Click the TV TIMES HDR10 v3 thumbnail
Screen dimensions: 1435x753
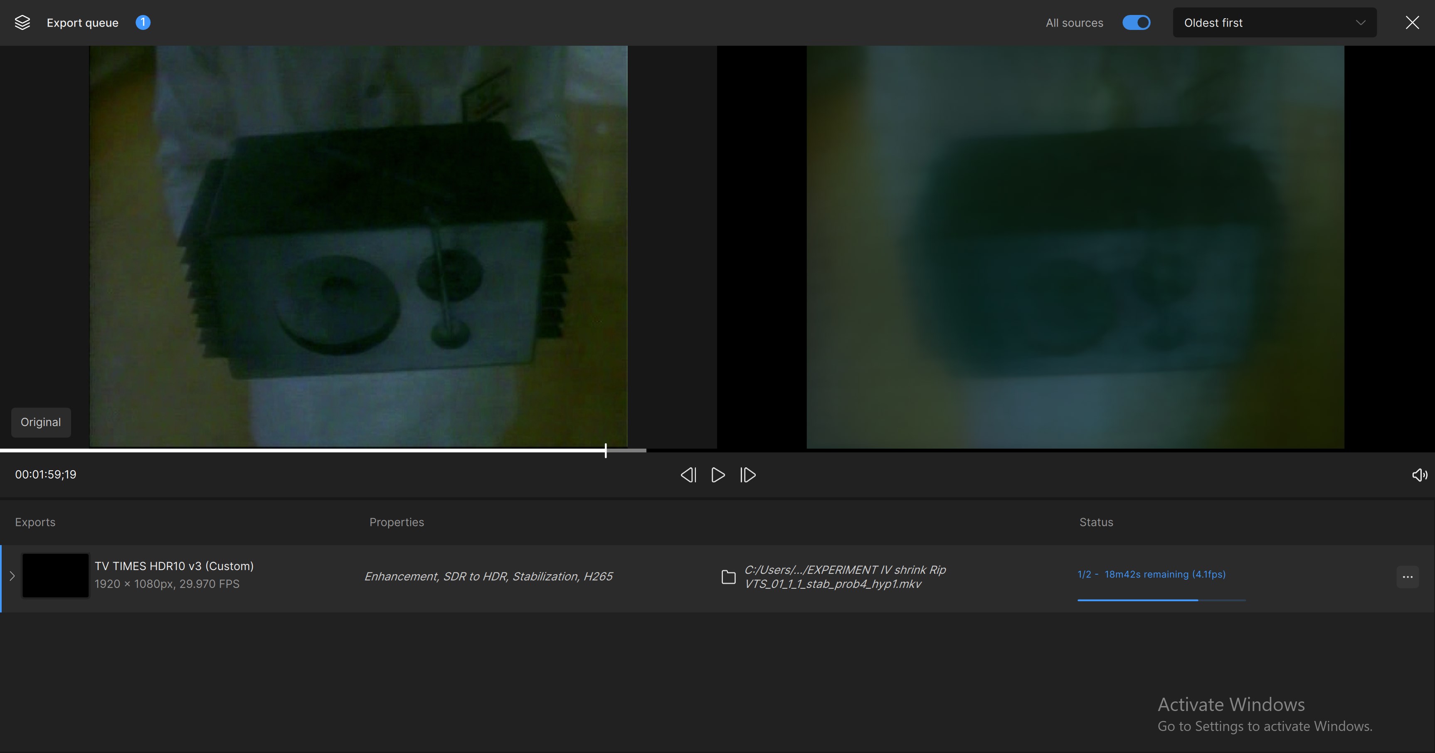coord(55,576)
